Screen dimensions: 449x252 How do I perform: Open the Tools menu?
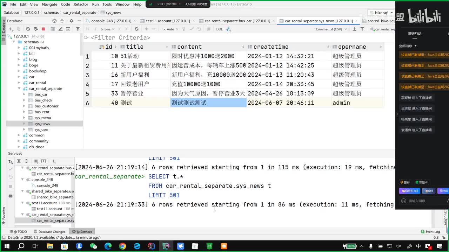pos(107,4)
